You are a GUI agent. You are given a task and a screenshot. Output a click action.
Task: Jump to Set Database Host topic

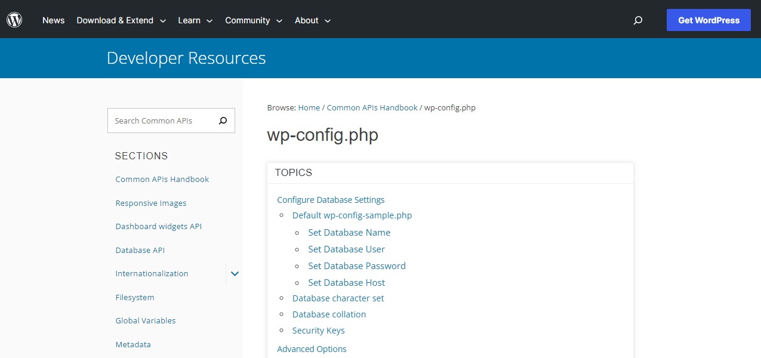[347, 283]
